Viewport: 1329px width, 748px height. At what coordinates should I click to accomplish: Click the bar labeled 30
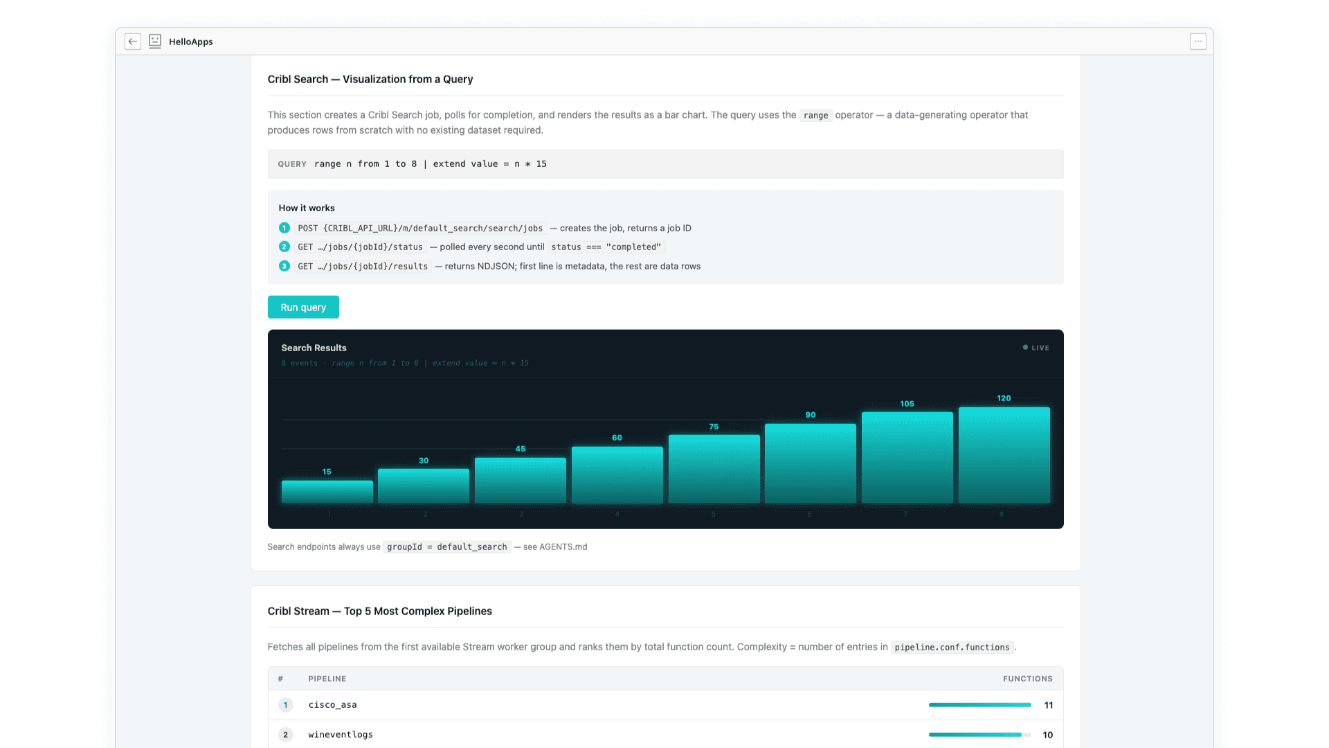(424, 486)
